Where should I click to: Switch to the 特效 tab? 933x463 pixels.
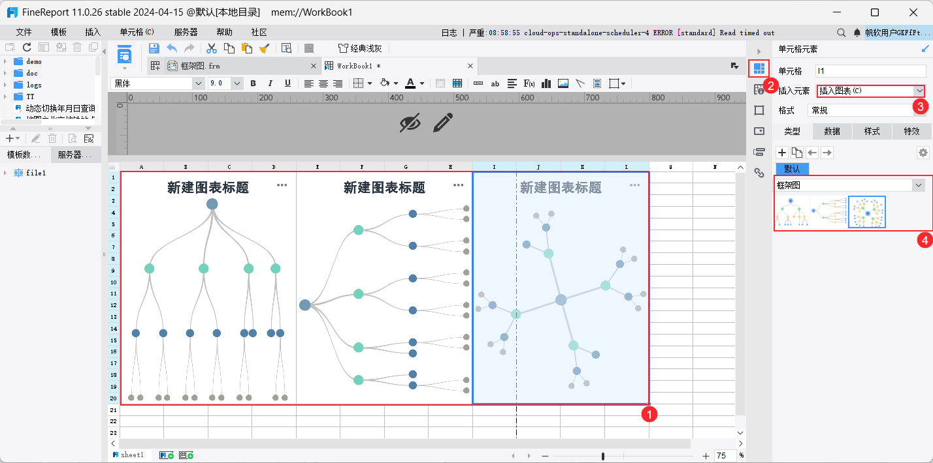pos(912,131)
